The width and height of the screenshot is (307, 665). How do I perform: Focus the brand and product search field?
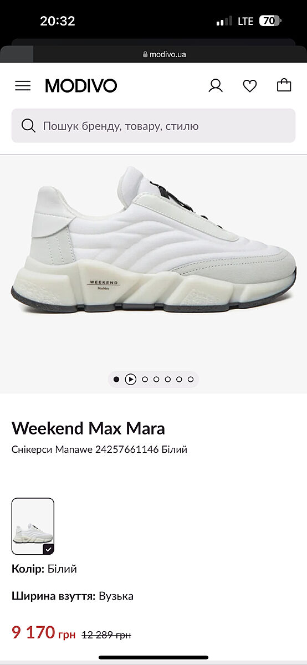153,126
